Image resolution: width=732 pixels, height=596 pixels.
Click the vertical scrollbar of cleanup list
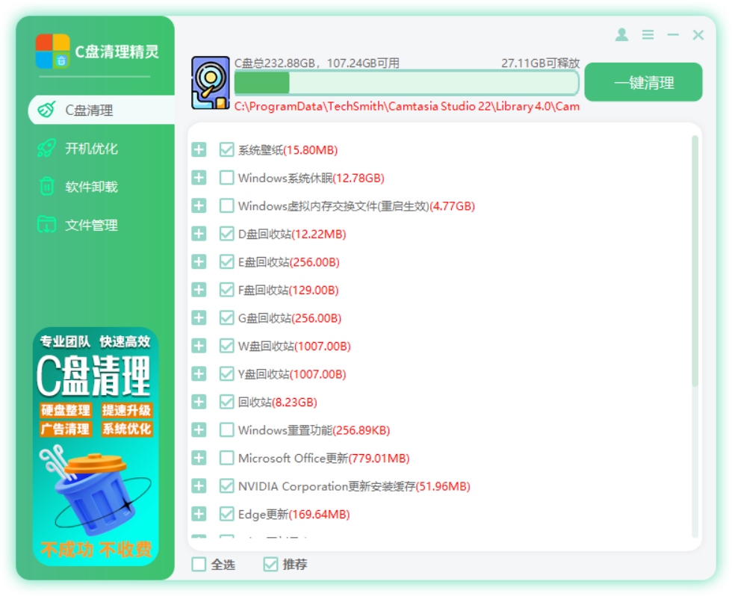(695, 261)
